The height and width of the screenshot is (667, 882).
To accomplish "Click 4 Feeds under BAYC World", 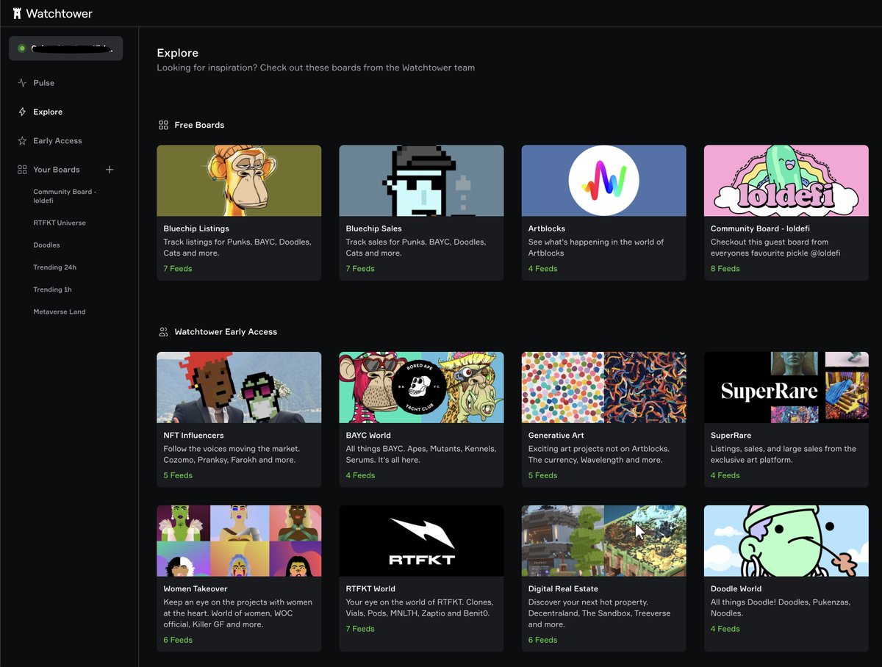I will [360, 475].
